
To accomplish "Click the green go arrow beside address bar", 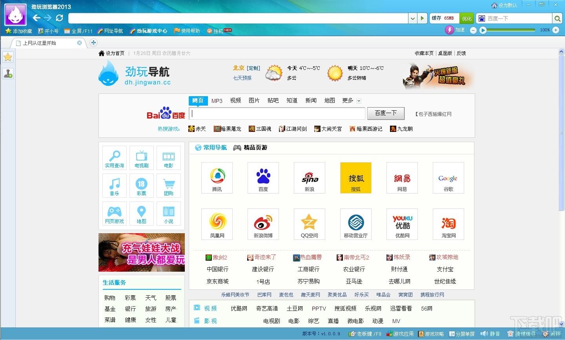I will coord(422,18).
